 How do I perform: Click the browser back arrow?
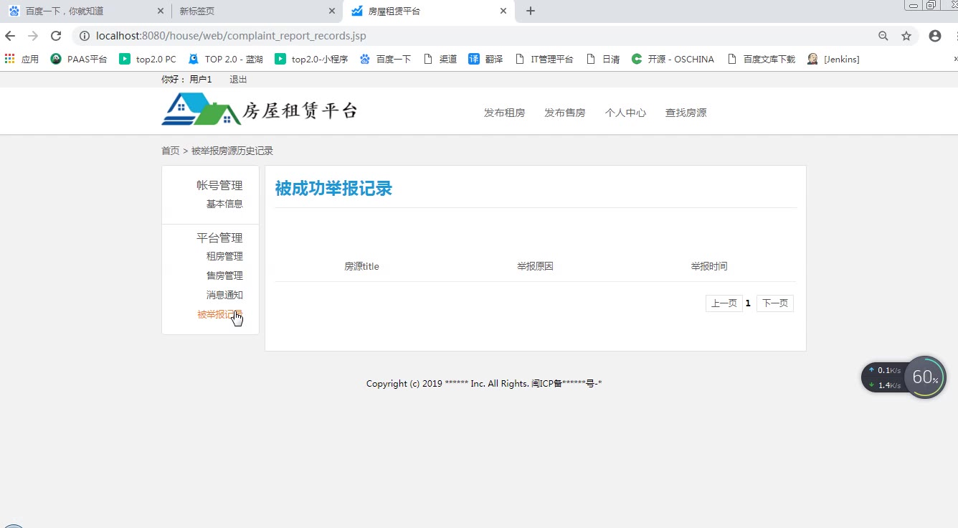click(x=10, y=36)
